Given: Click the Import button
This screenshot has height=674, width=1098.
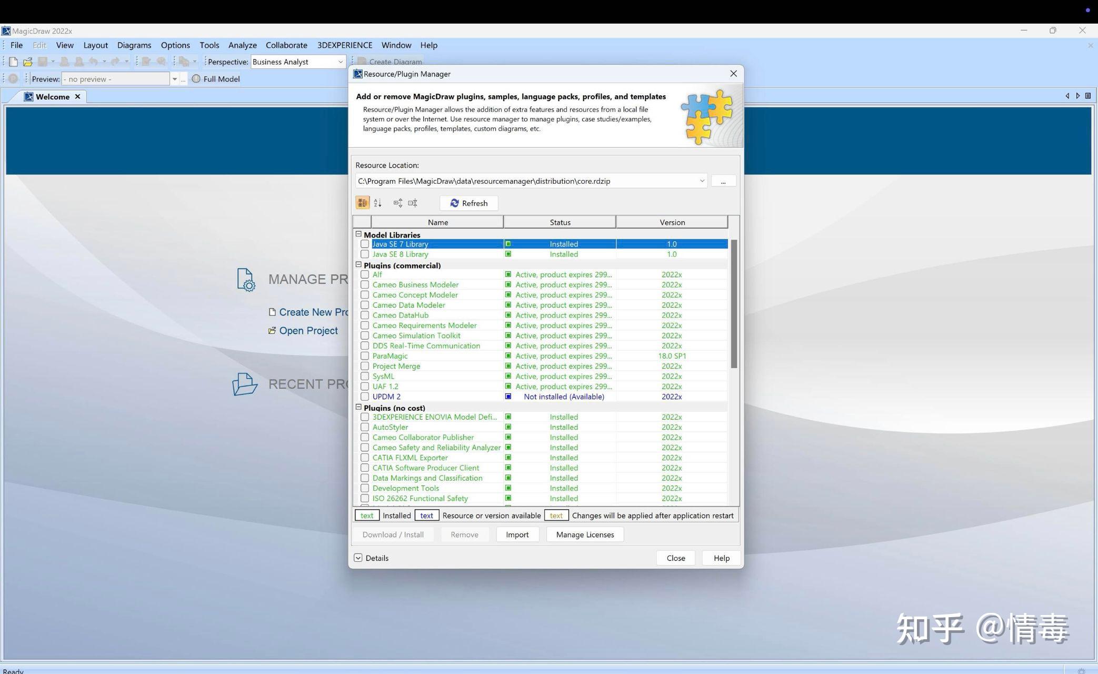Looking at the screenshot, I should (x=517, y=534).
